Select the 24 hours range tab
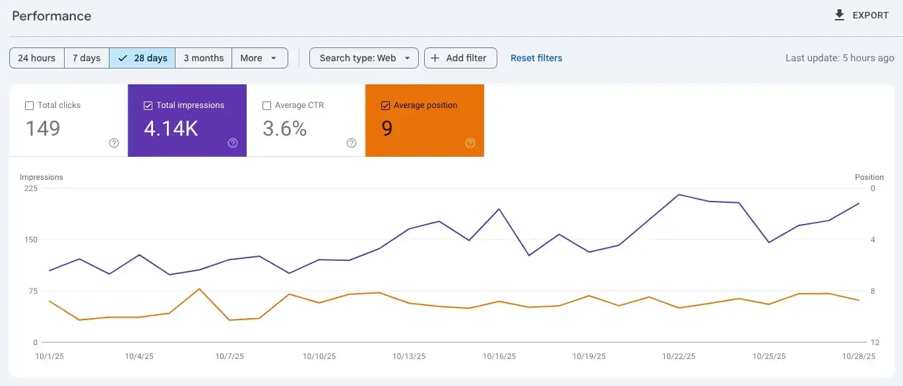The image size is (903, 386). click(37, 58)
